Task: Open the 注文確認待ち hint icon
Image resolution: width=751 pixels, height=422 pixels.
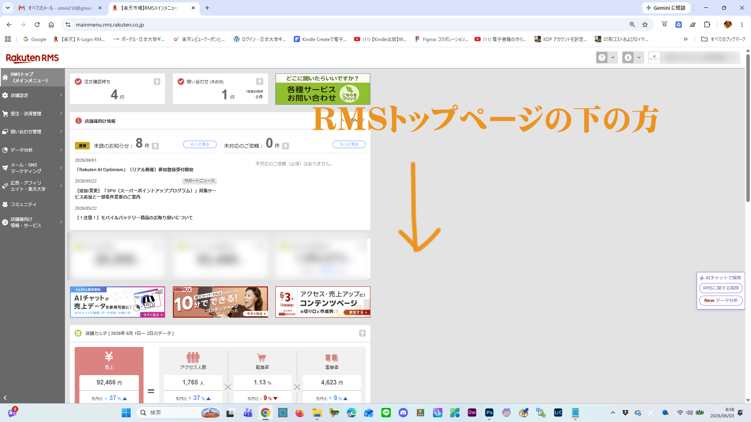Action: click(x=157, y=82)
